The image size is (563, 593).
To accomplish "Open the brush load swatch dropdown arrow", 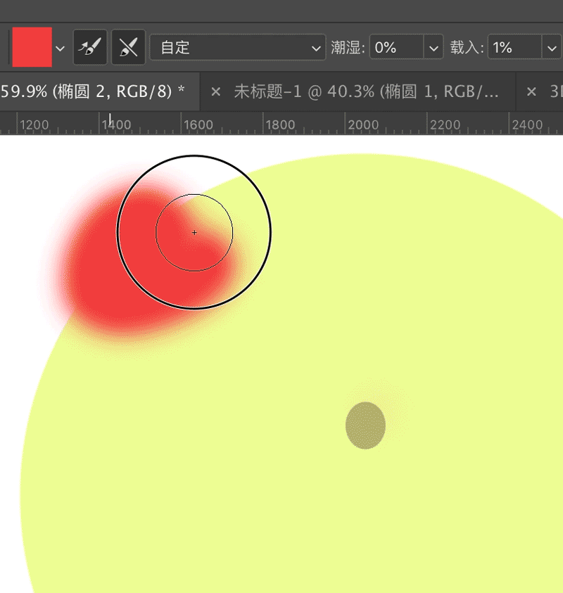I will tap(60, 49).
